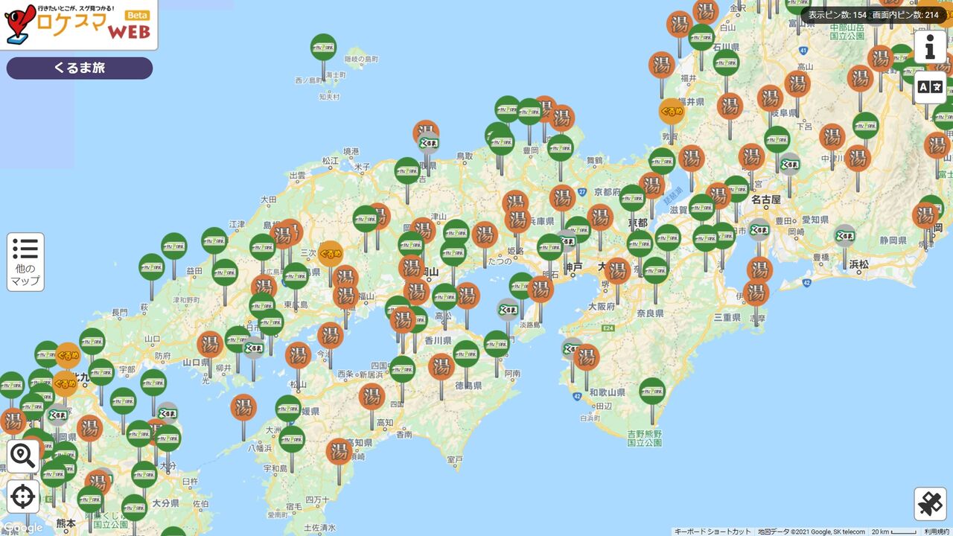Click the 画面内ピン数: 214 counter text
Screen dimensions: 953x536
(905, 15)
